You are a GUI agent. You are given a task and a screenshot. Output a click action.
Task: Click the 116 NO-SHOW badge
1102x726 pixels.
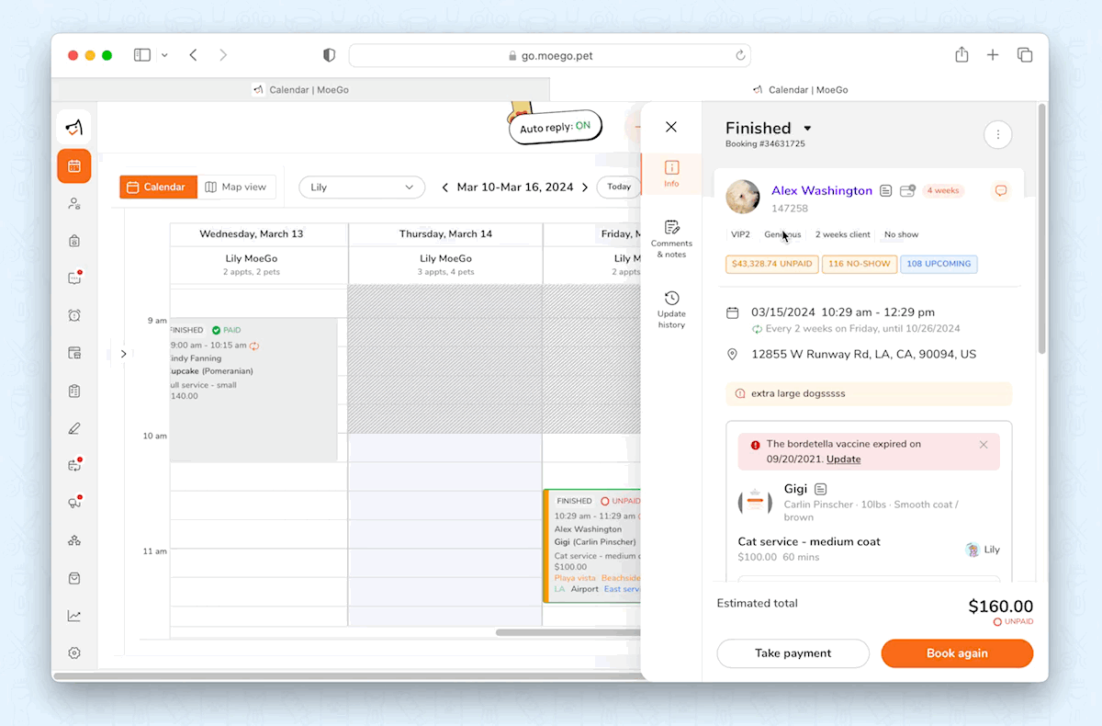(859, 264)
